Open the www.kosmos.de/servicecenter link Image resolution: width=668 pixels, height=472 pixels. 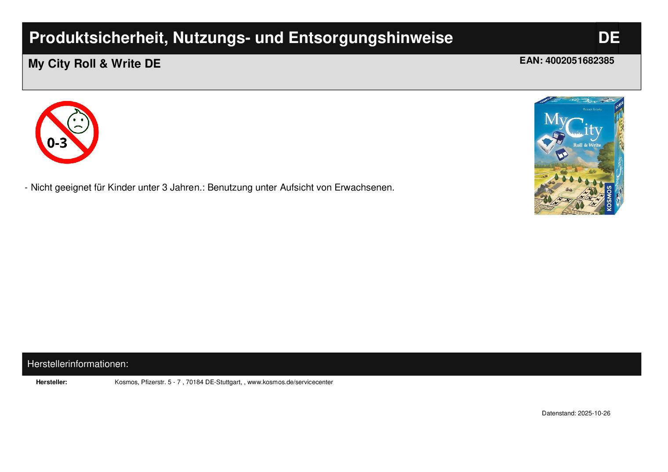pyautogui.click(x=290, y=382)
